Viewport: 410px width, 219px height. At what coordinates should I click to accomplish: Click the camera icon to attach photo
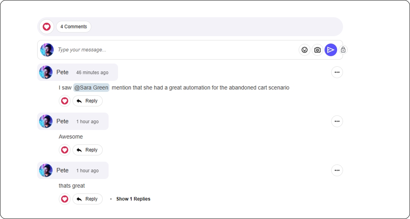(317, 50)
